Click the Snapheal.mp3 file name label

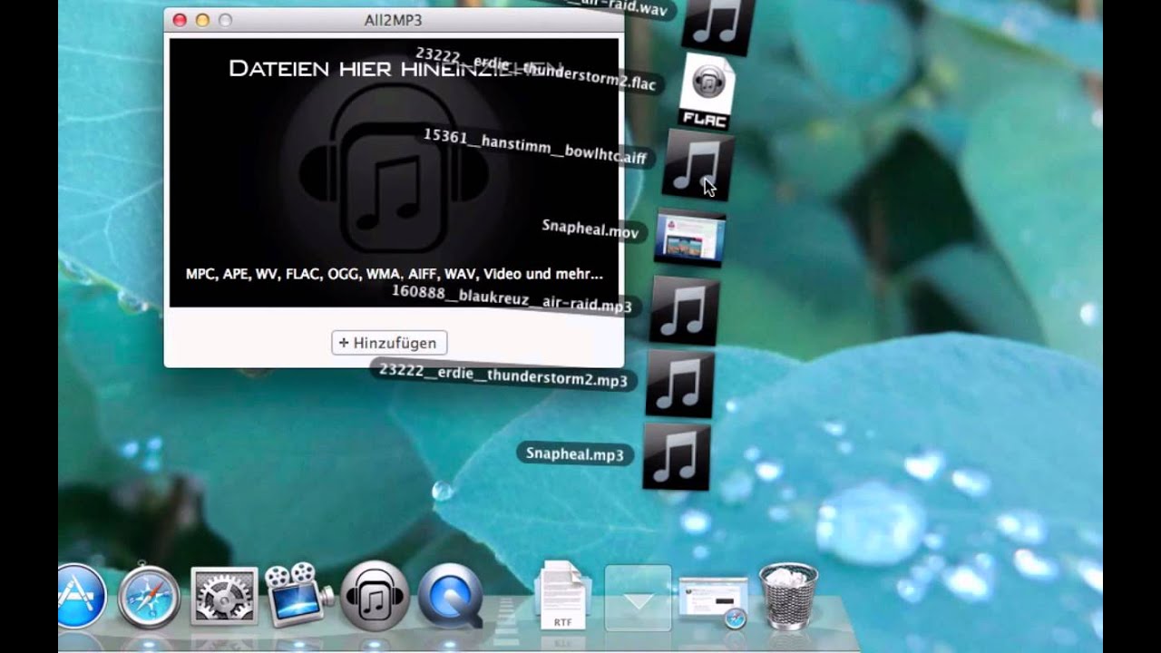coord(575,453)
